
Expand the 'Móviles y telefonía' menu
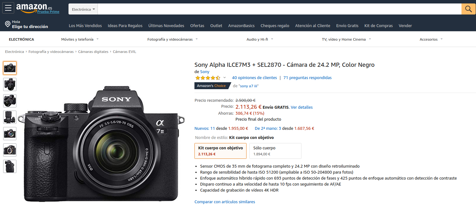coord(80,39)
